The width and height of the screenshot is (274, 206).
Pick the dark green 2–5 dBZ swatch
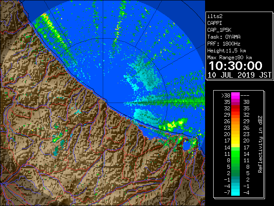click(235, 173)
